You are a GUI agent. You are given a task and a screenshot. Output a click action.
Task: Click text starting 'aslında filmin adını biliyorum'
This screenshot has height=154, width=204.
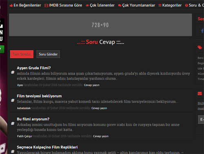[x=103, y=76]
